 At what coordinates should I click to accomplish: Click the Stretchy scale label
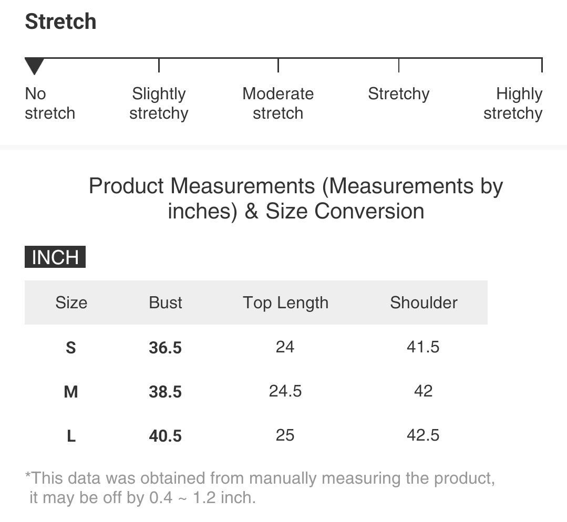tap(398, 94)
